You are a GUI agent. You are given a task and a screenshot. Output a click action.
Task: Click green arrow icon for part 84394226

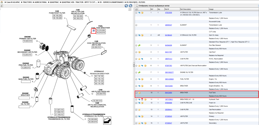click(139, 45)
